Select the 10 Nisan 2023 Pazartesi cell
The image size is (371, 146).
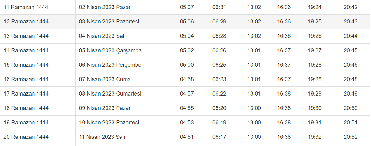(109, 123)
